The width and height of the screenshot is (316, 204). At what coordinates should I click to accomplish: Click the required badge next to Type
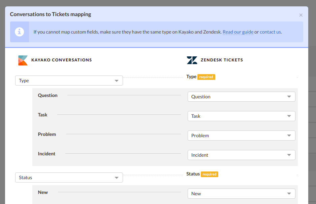coord(206,77)
